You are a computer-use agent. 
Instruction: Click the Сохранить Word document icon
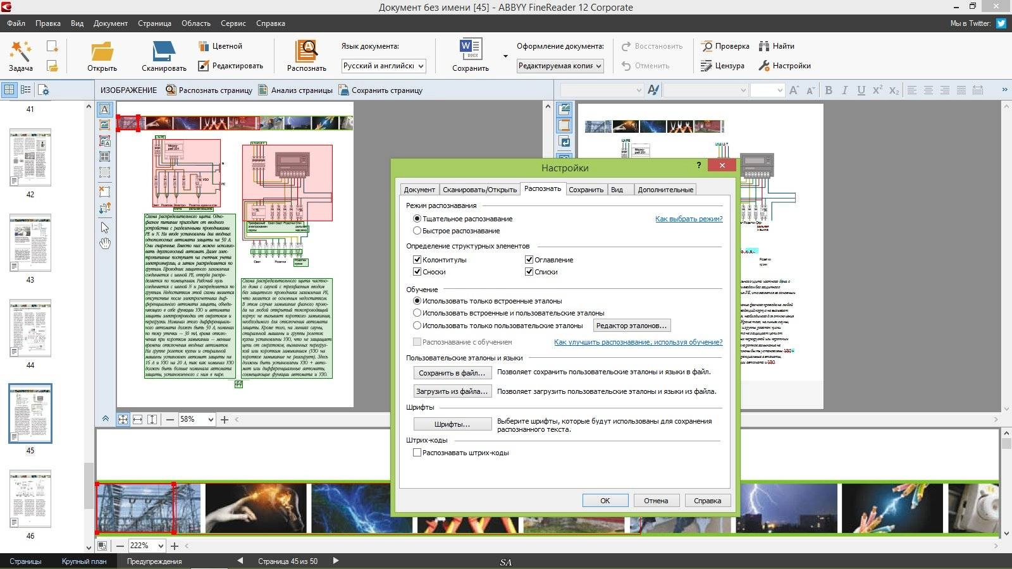coord(470,49)
